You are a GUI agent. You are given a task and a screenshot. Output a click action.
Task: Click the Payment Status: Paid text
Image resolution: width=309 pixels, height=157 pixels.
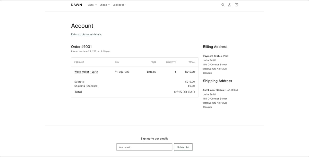216,56
